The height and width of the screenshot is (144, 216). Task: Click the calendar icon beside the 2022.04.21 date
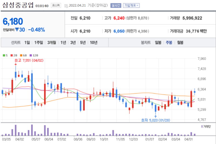pos(66,6)
